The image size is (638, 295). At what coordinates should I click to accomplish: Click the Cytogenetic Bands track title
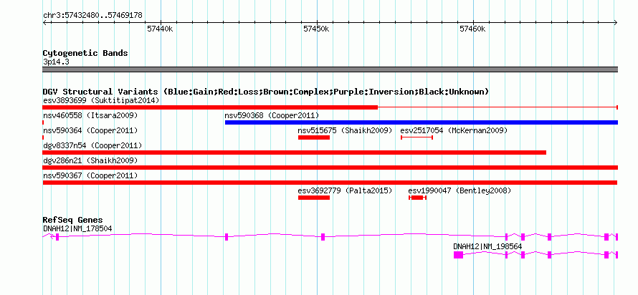(x=85, y=53)
